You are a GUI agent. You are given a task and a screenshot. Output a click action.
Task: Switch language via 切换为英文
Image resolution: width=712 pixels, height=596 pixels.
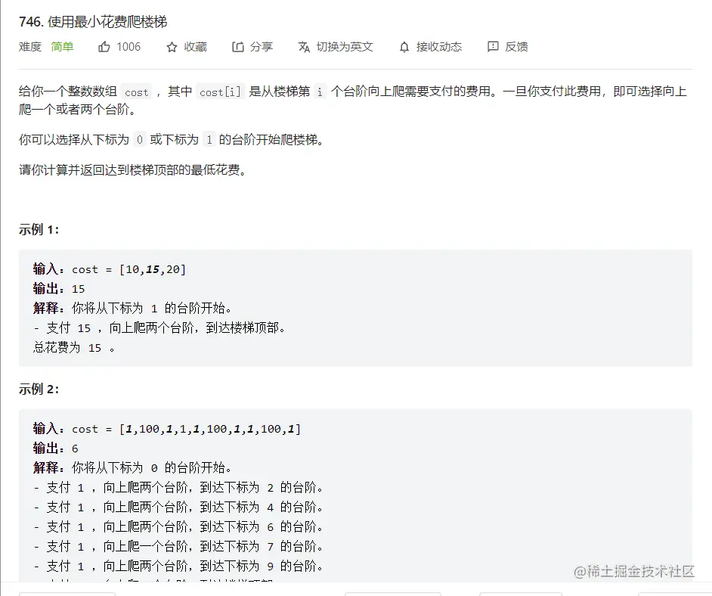(x=345, y=47)
